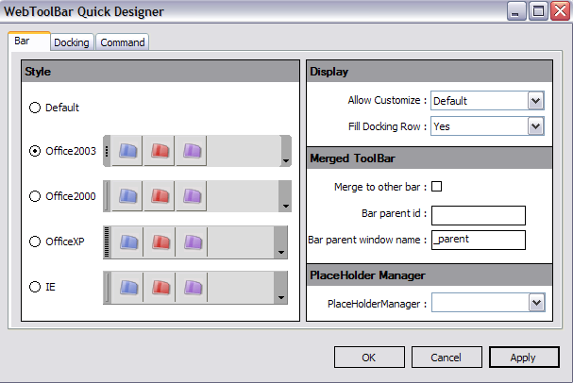The height and width of the screenshot is (383, 573).
Task: Open the PlaceHolderManager combo box
Action: pos(535,303)
